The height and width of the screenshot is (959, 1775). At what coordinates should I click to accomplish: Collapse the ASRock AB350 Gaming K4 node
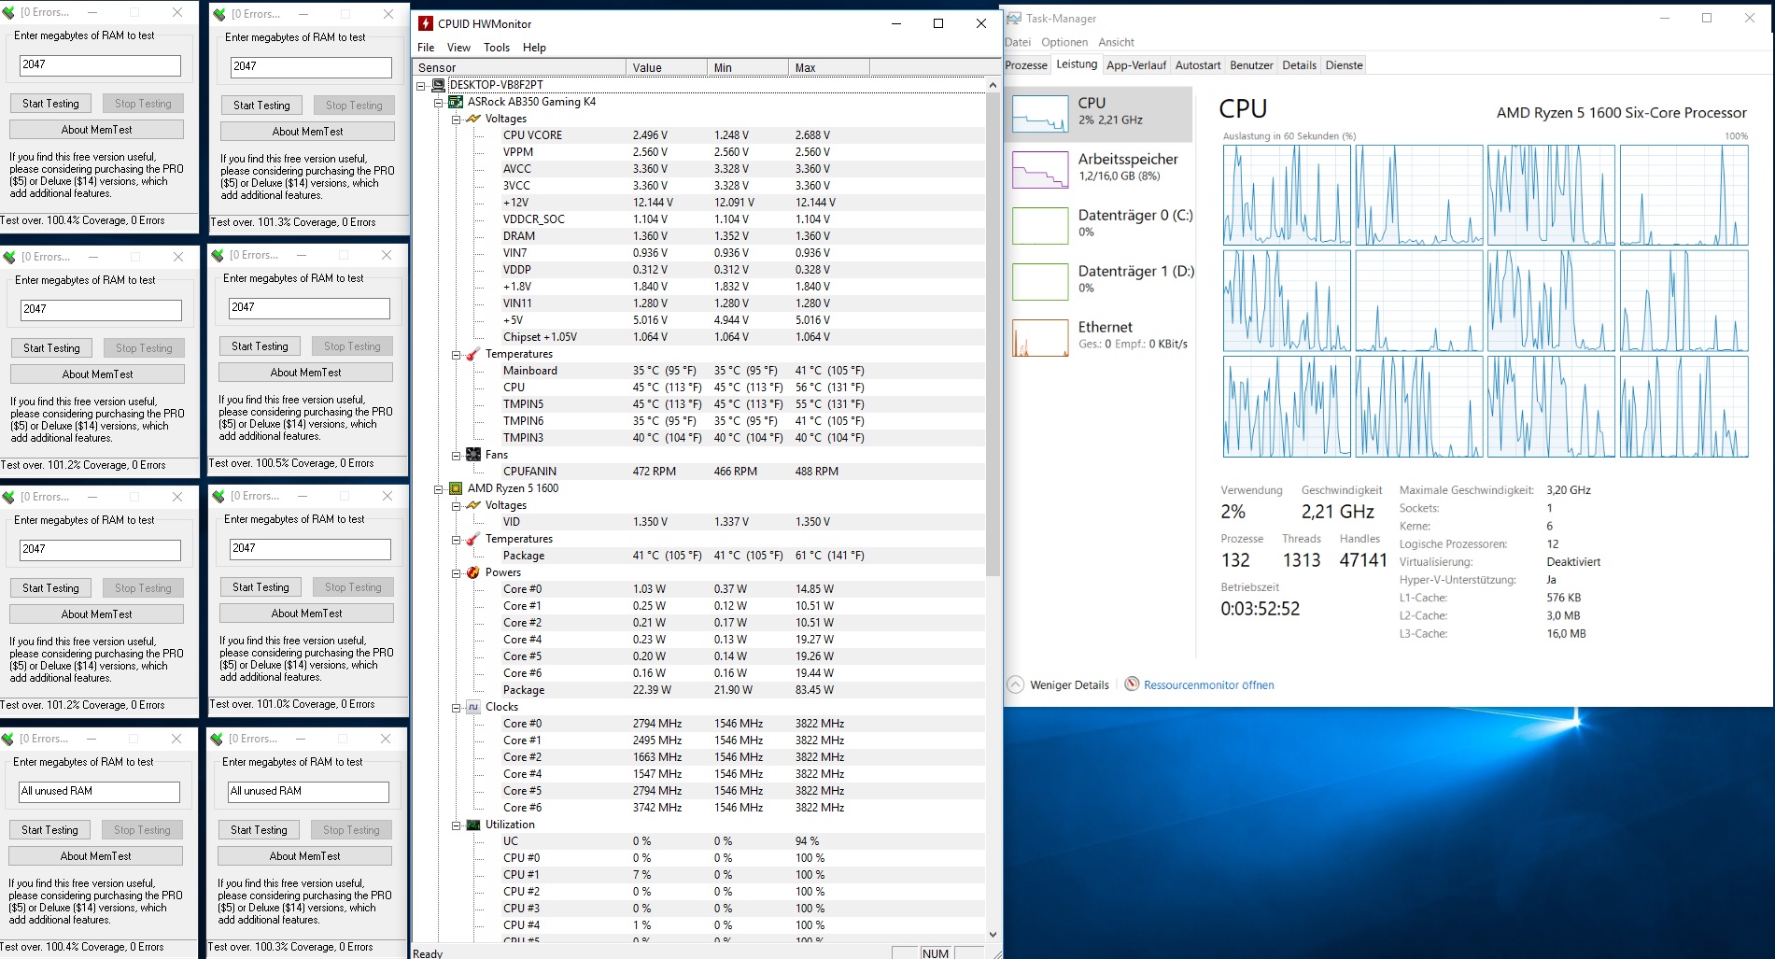coord(439,102)
